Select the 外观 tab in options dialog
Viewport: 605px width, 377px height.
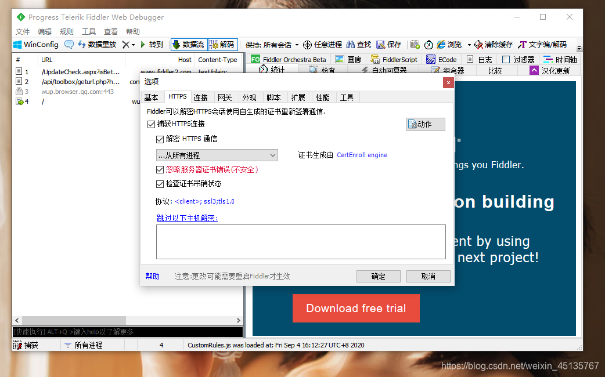pyautogui.click(x=249, y=97)
